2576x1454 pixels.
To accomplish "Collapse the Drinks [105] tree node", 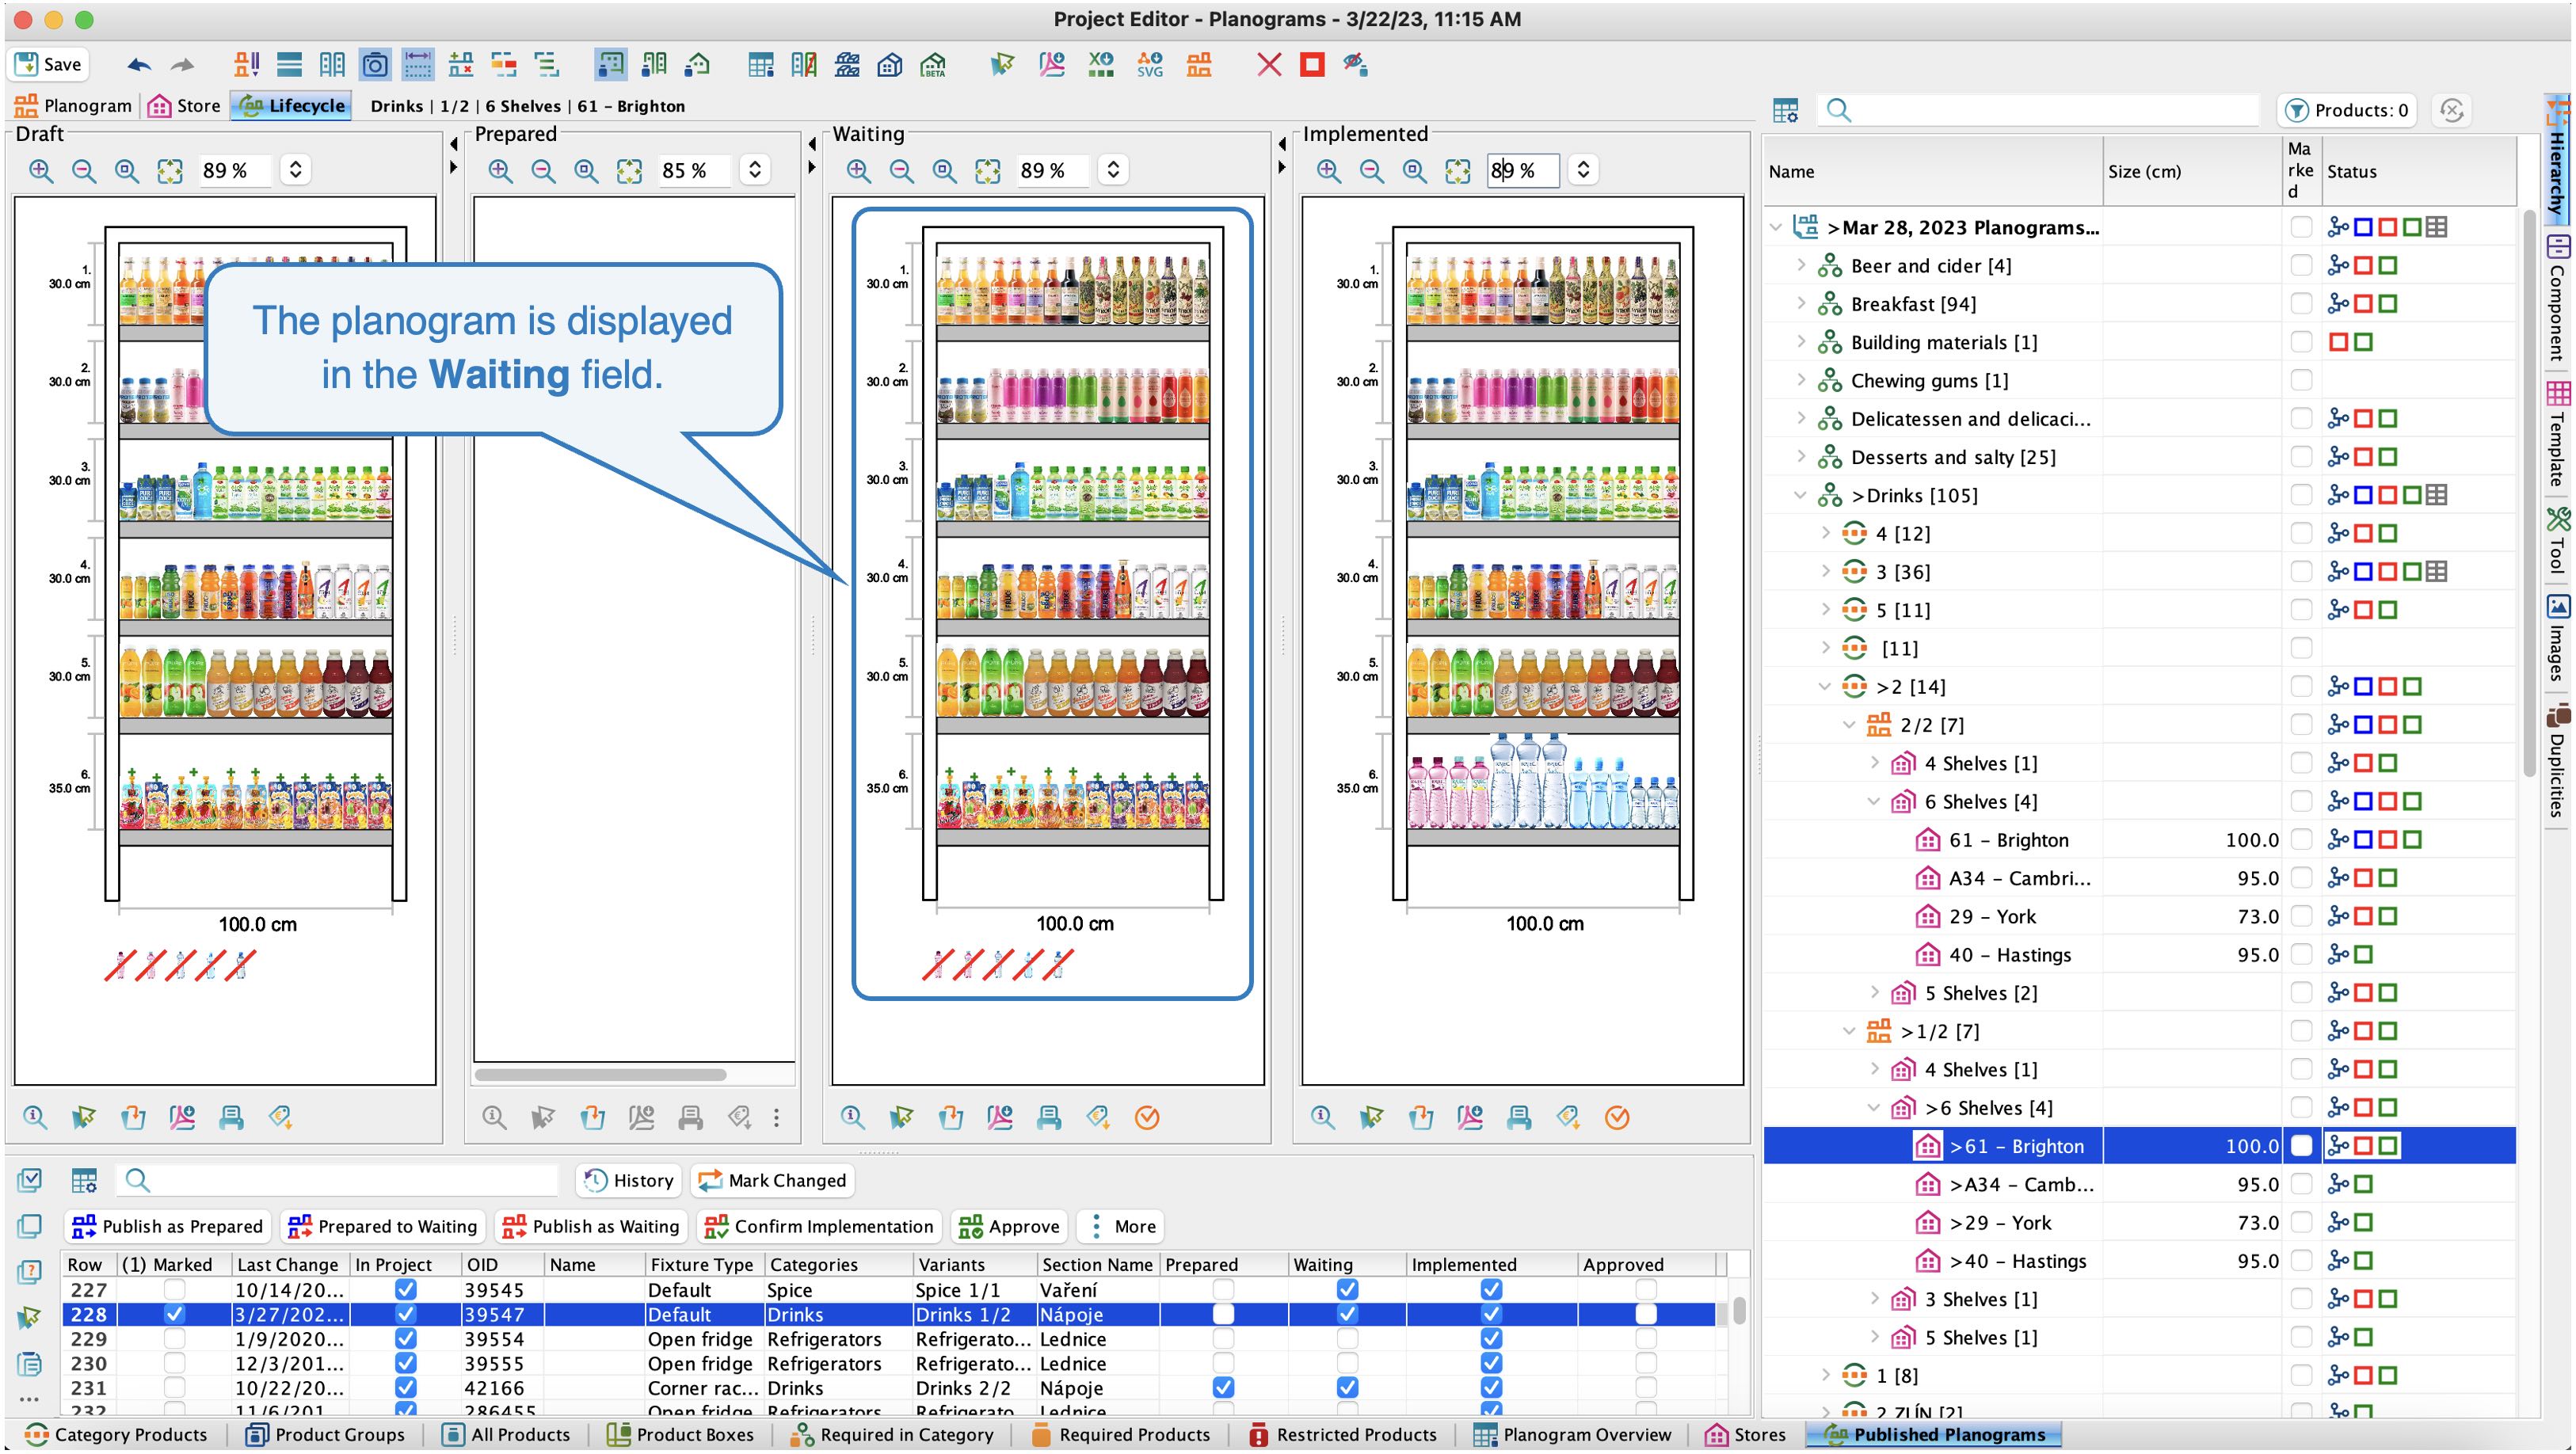I will pos(1801,495).
